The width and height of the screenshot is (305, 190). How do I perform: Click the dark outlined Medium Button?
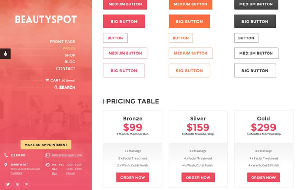[256, 53]
